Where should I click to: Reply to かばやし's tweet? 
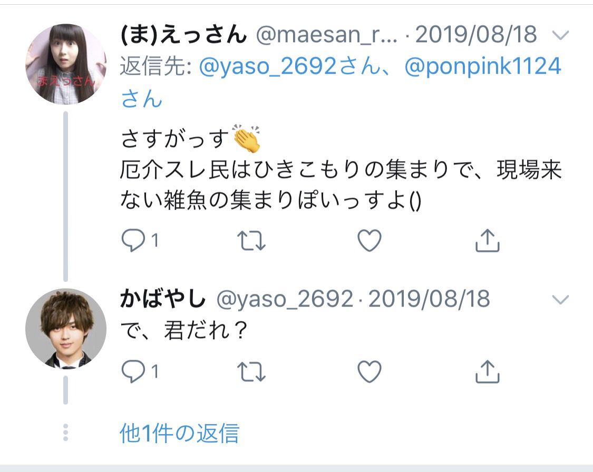(x=133, y=371)
